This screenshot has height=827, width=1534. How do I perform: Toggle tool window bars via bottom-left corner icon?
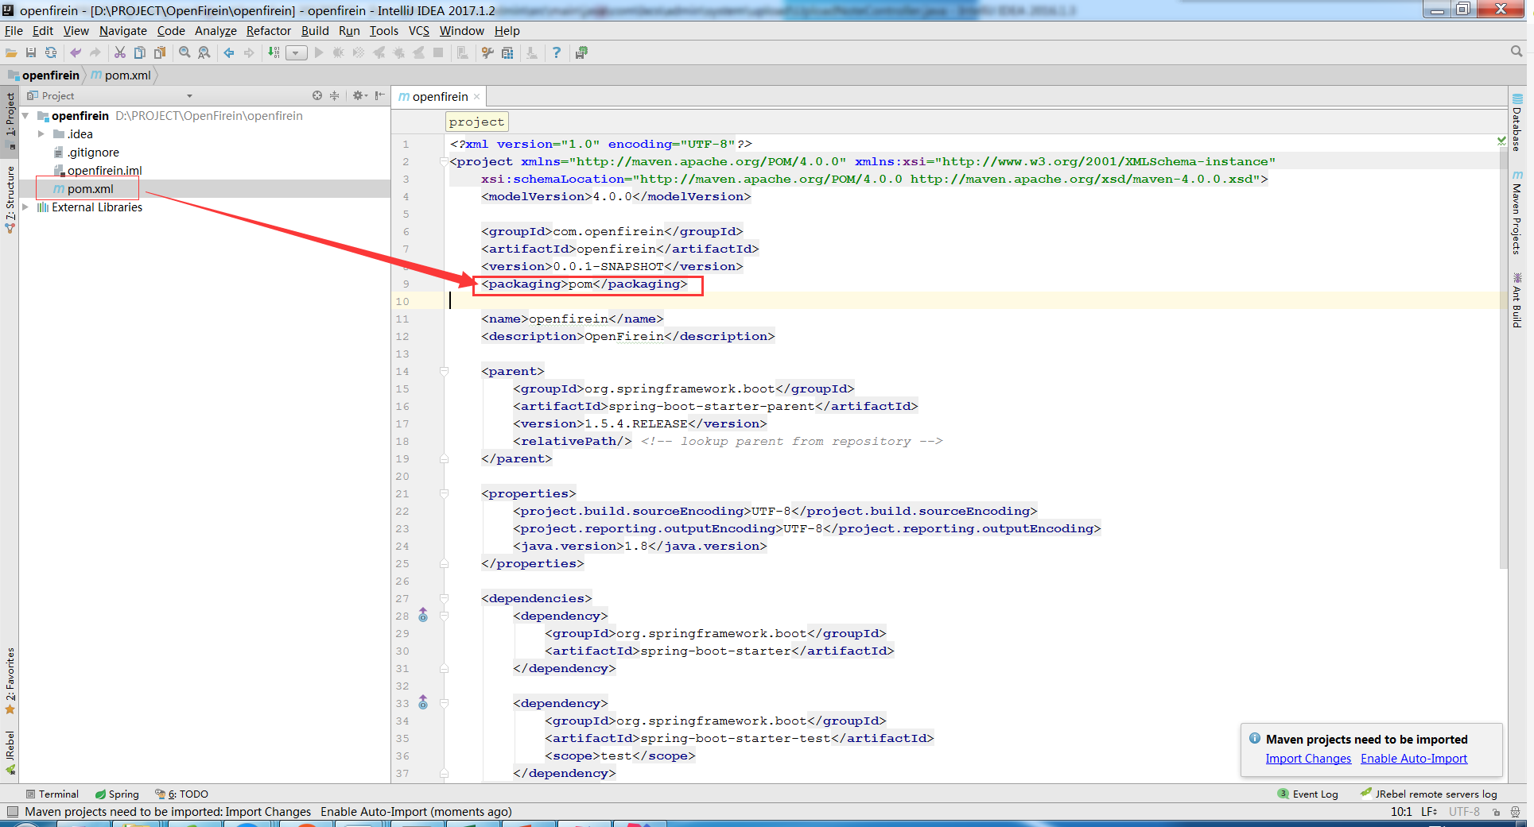click(x=12, y=812)
